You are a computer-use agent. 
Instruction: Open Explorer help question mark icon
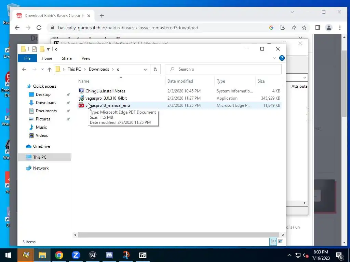[282, 58]
